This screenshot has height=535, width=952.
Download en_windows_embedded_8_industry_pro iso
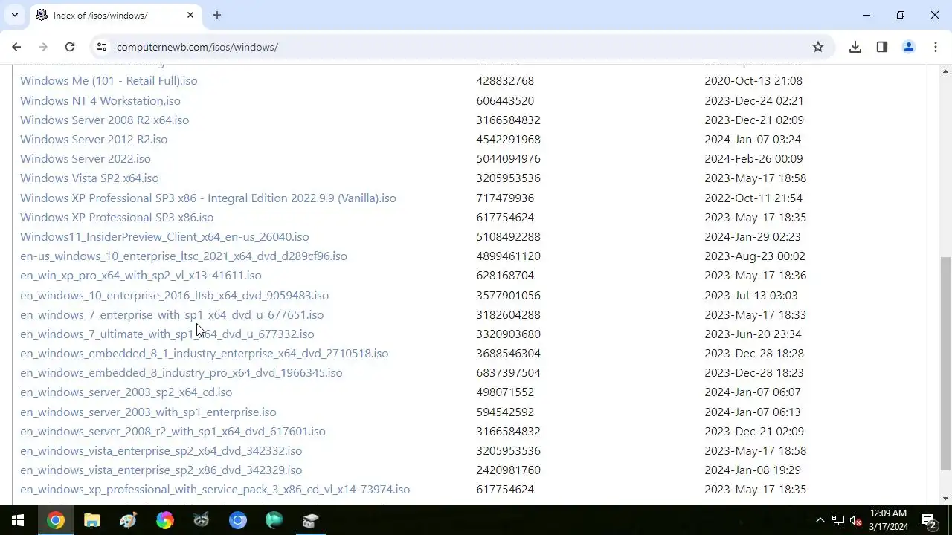click(x=181, y=372)
